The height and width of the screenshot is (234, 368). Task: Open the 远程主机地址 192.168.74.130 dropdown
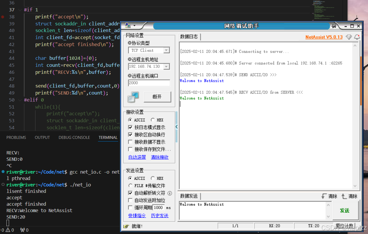coord(166,67)
